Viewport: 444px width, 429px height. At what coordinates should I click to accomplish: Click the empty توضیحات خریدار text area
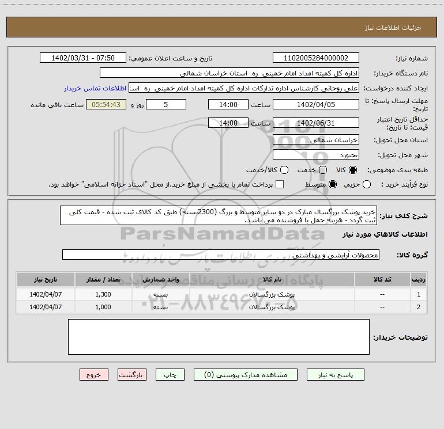pos(219,336)
